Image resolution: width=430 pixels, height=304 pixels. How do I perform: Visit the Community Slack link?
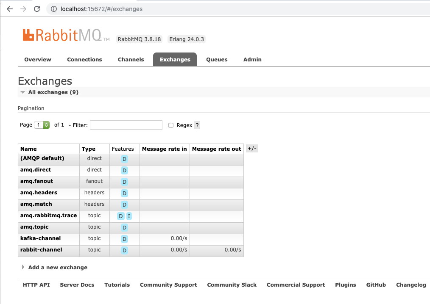(x=232, y=285)
